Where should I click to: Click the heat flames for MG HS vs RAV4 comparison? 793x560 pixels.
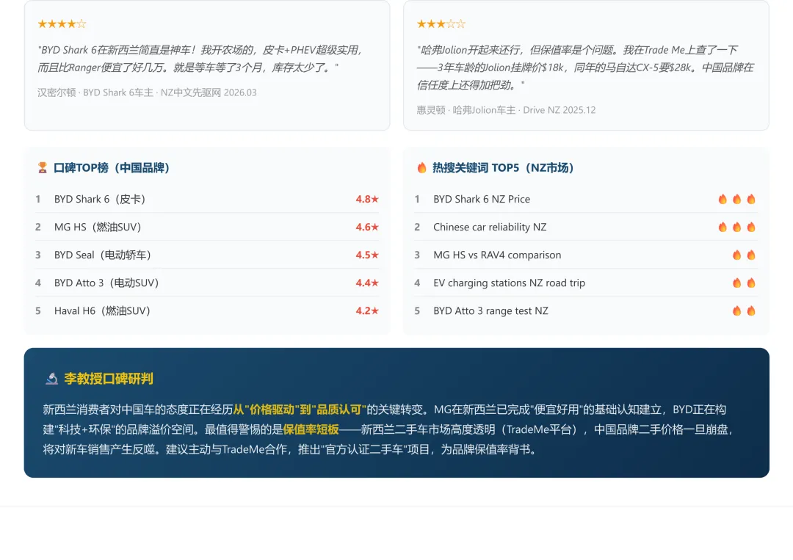pos(744,255)
